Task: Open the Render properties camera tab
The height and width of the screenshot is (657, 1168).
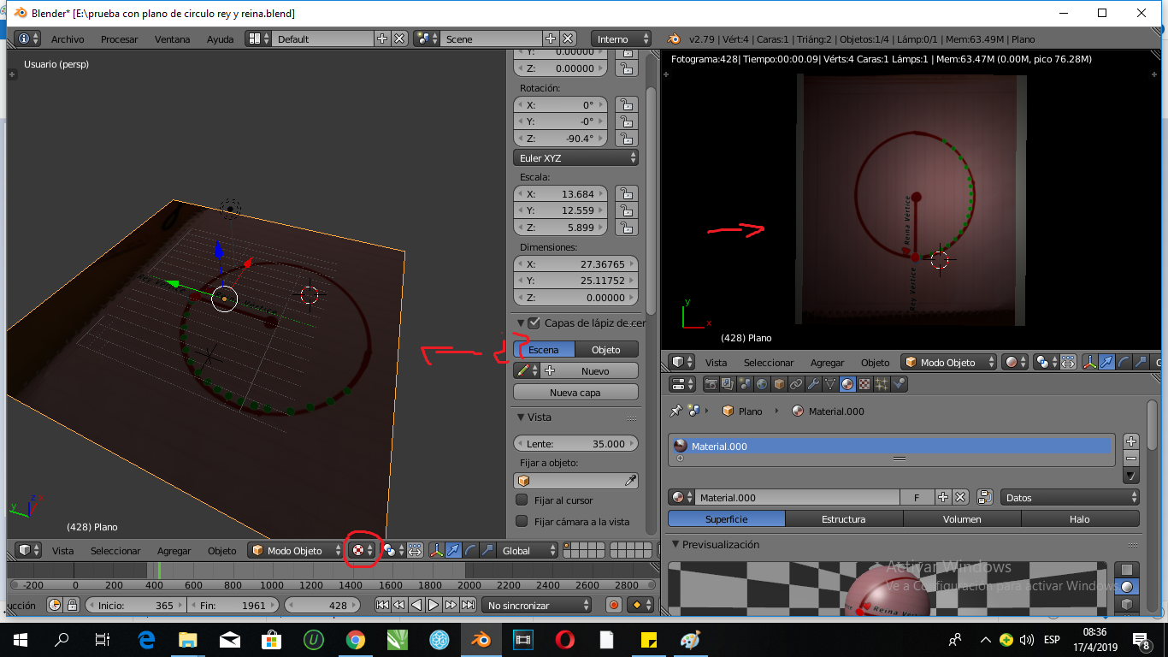Action: 710,385
